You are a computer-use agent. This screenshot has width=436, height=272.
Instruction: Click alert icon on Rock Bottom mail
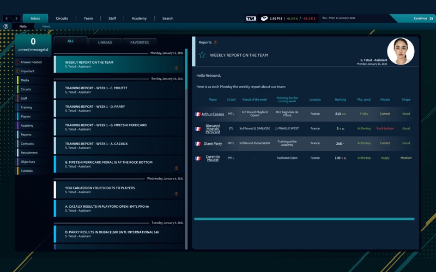click(176, 168)
